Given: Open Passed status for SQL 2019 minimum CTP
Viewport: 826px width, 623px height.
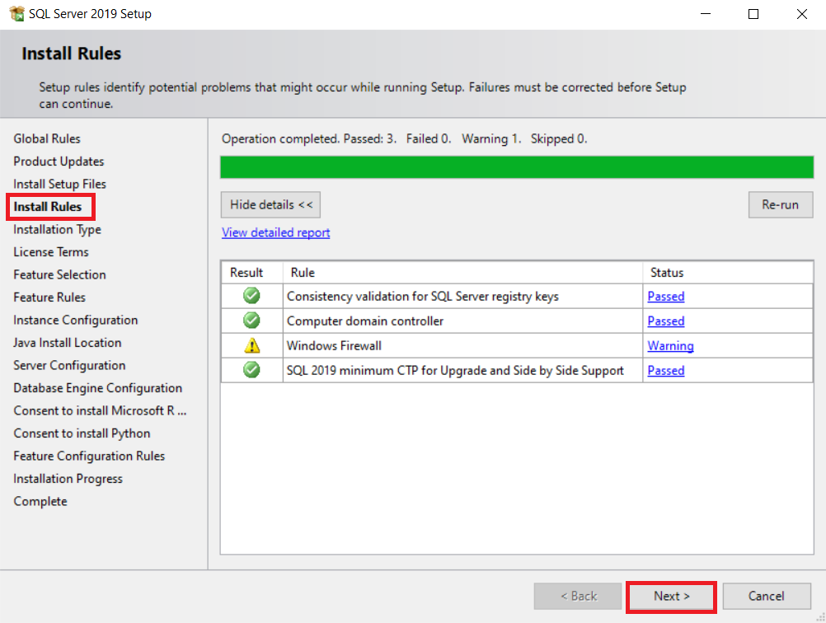Looking at the screenshot, I should [666, 370].
